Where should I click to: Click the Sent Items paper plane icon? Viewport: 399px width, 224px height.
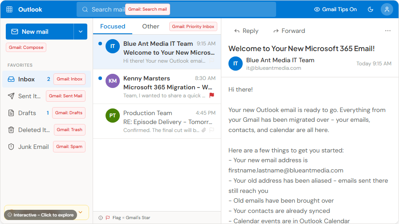pos(11,96)
